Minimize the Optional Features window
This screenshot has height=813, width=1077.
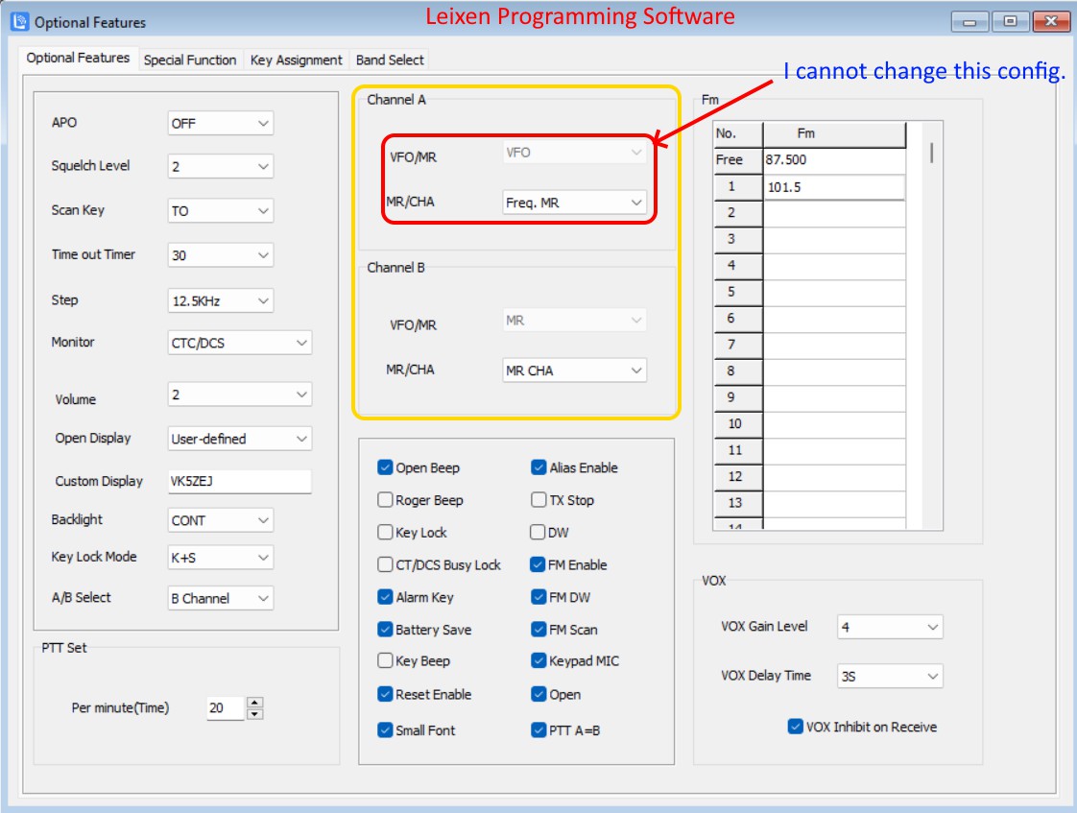coord(969,21)
